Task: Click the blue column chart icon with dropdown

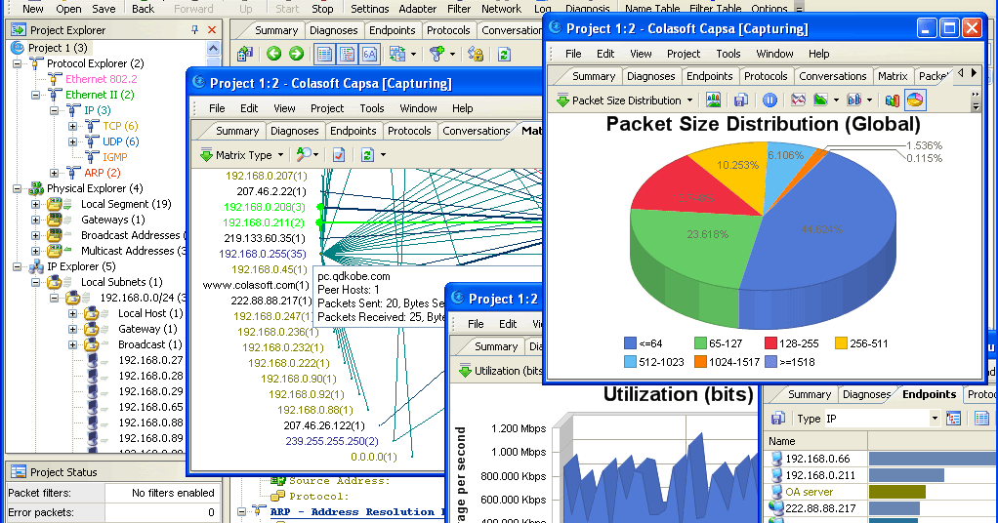Action: coord(854,100)
